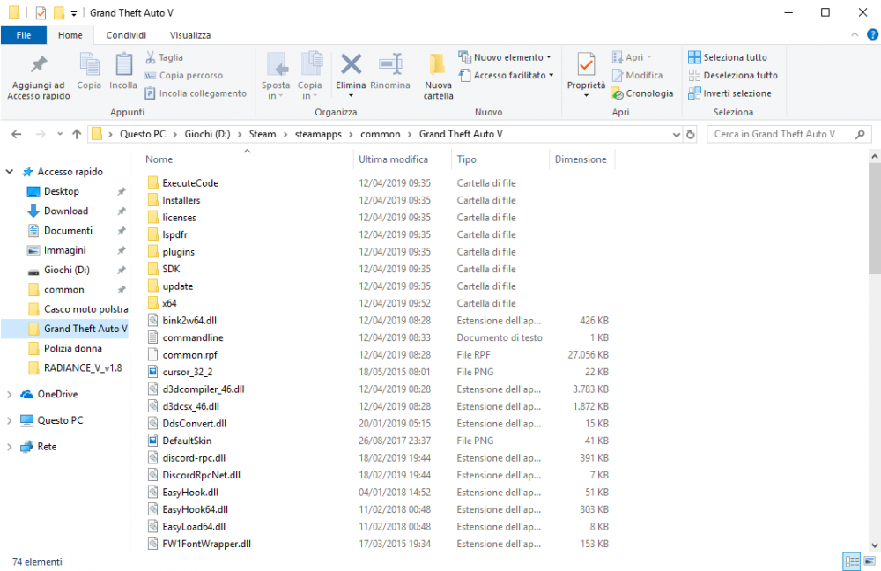Open Proprietà of the selection
This screenshot has height=571, width=881.
(586, 74)
